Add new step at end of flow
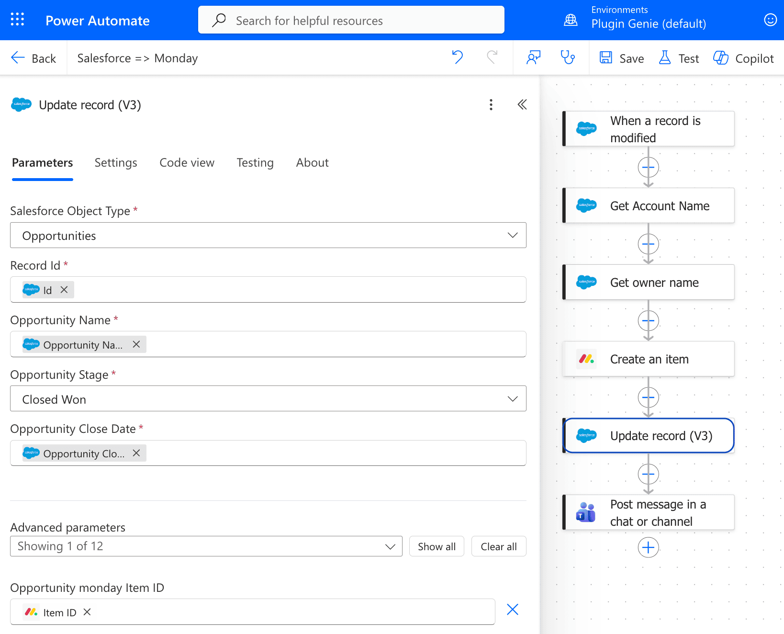The height and width of the screenshot is (634, 784). point(648,547)
